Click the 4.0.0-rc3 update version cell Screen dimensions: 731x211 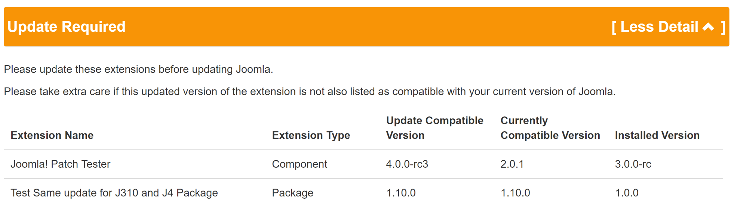pos(407,164)
